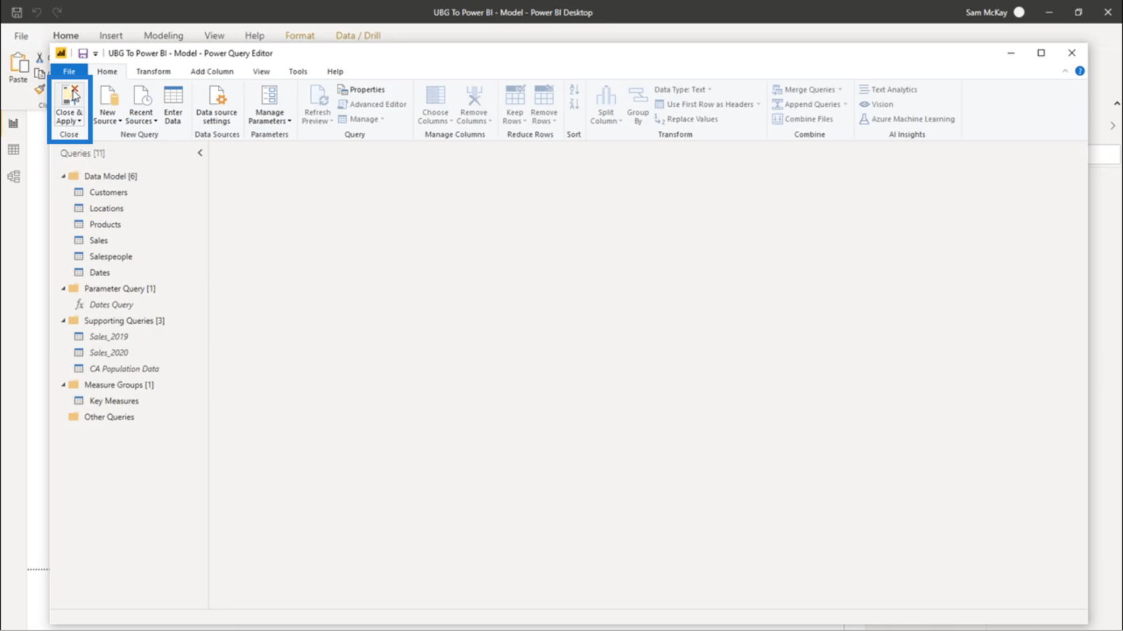This screenshot has height=631, width=1123.
Task: Open Azure Machine Learning
Action: 906,119
